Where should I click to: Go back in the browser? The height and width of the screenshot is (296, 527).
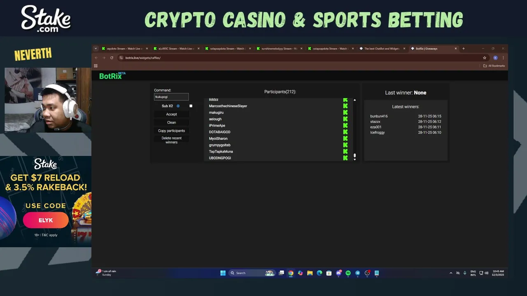click(x=96, y=58)
